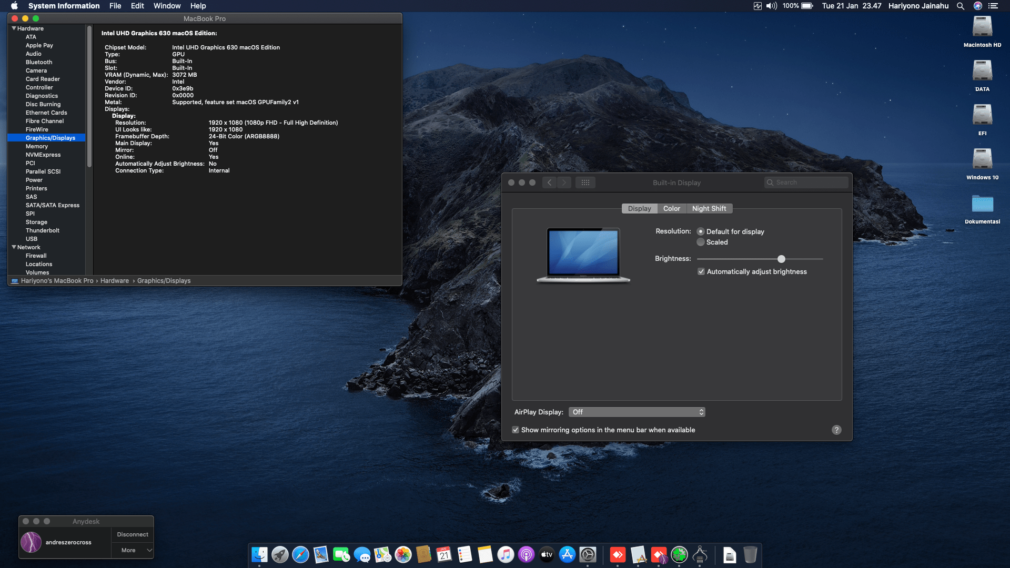The image size is (1010, 568).
Task: Open FaceTime in the dock
Action: pyautogui.click(x=341, y=554)
